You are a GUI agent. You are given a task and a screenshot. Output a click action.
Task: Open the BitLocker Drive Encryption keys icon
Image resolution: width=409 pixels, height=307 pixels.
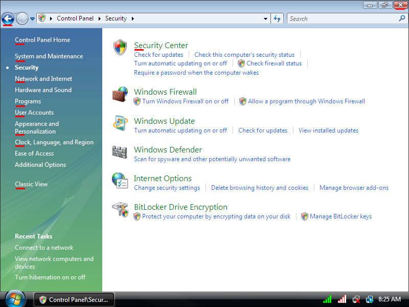coord(120,209)
